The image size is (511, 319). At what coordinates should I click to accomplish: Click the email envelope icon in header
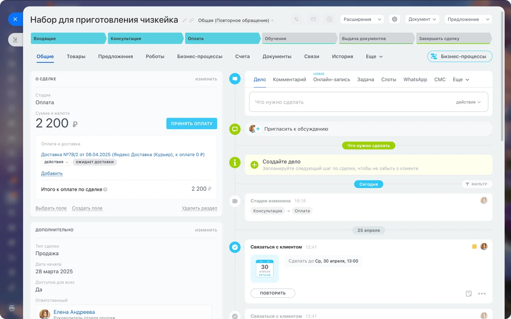pos(313,19)
